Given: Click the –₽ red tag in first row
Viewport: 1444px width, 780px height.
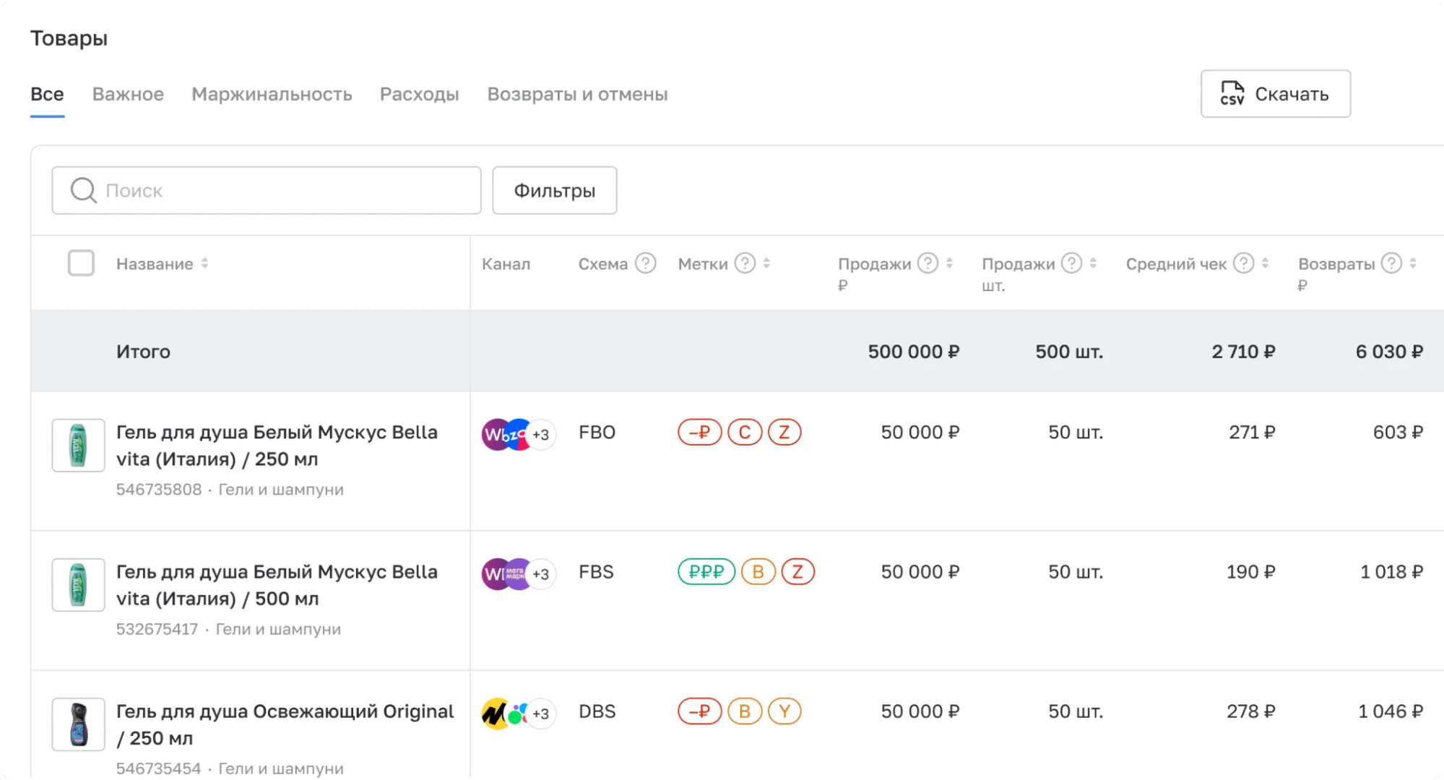Looking at the screenshot, I should pos(699,433).
